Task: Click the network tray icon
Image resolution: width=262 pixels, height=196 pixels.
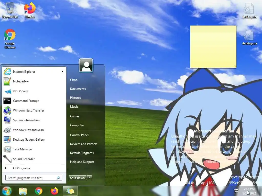Action: click(x=236, y=191)
